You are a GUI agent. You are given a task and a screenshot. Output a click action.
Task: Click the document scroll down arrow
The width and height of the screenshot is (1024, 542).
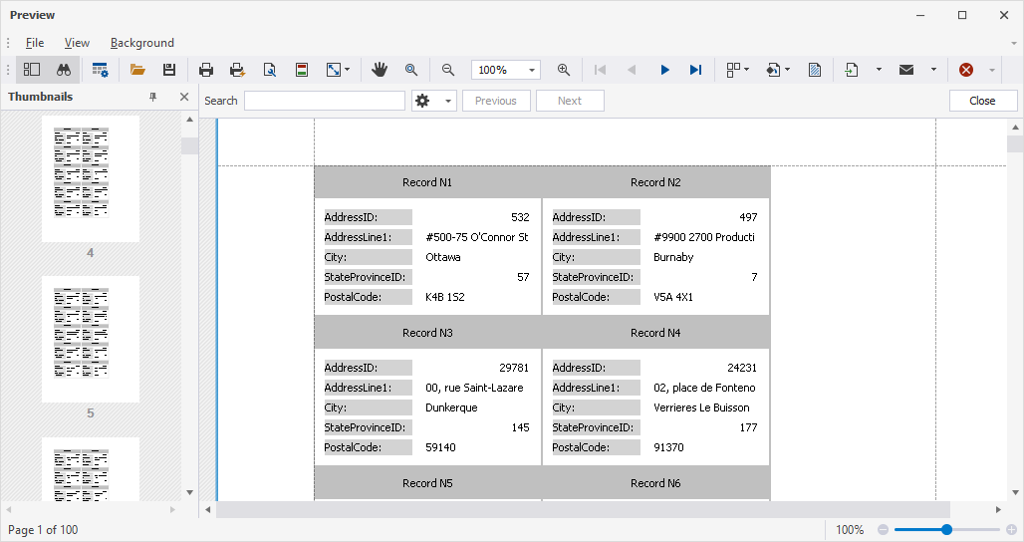click(1015, 492)
